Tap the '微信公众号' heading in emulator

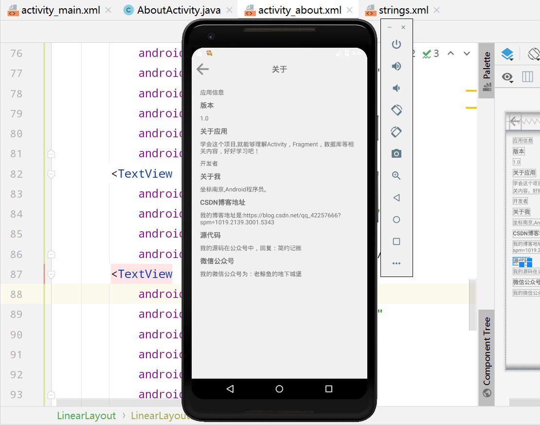[x=217, y=261]
